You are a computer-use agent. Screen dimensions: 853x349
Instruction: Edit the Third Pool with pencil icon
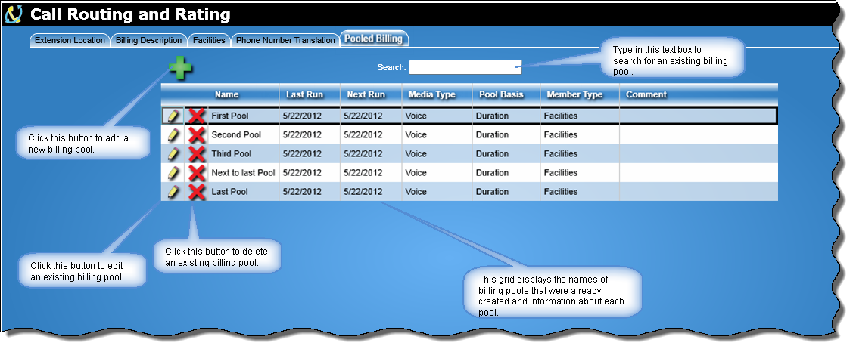(x=173, y=153)
